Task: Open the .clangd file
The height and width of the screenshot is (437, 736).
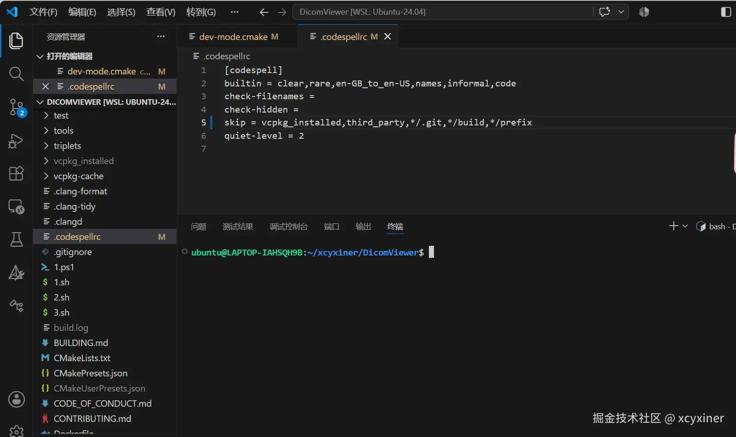Action: click(105, 221)
